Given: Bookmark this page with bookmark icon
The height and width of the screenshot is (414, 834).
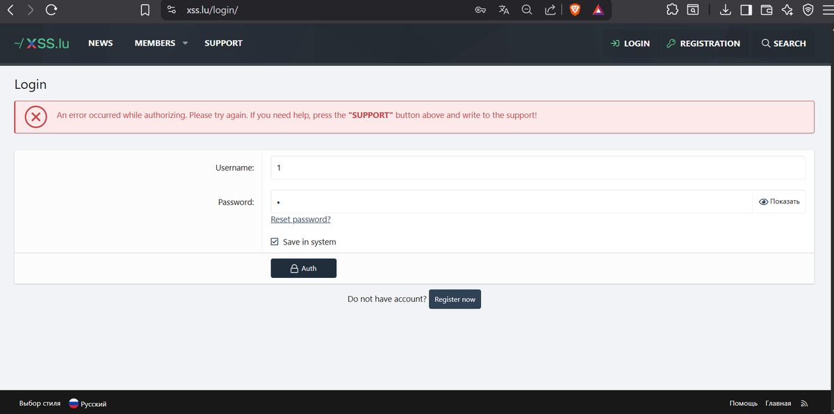Looking at the screenshot, I should 145,10.
